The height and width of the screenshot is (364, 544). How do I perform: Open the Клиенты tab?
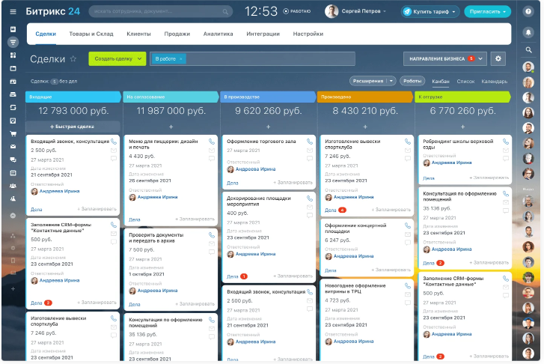pyautogui.click(x=138, y=34)
